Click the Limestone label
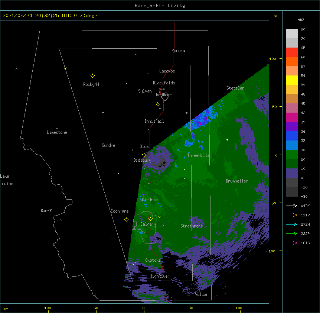Viewport: 320px width, 313px height. (57, 132)
